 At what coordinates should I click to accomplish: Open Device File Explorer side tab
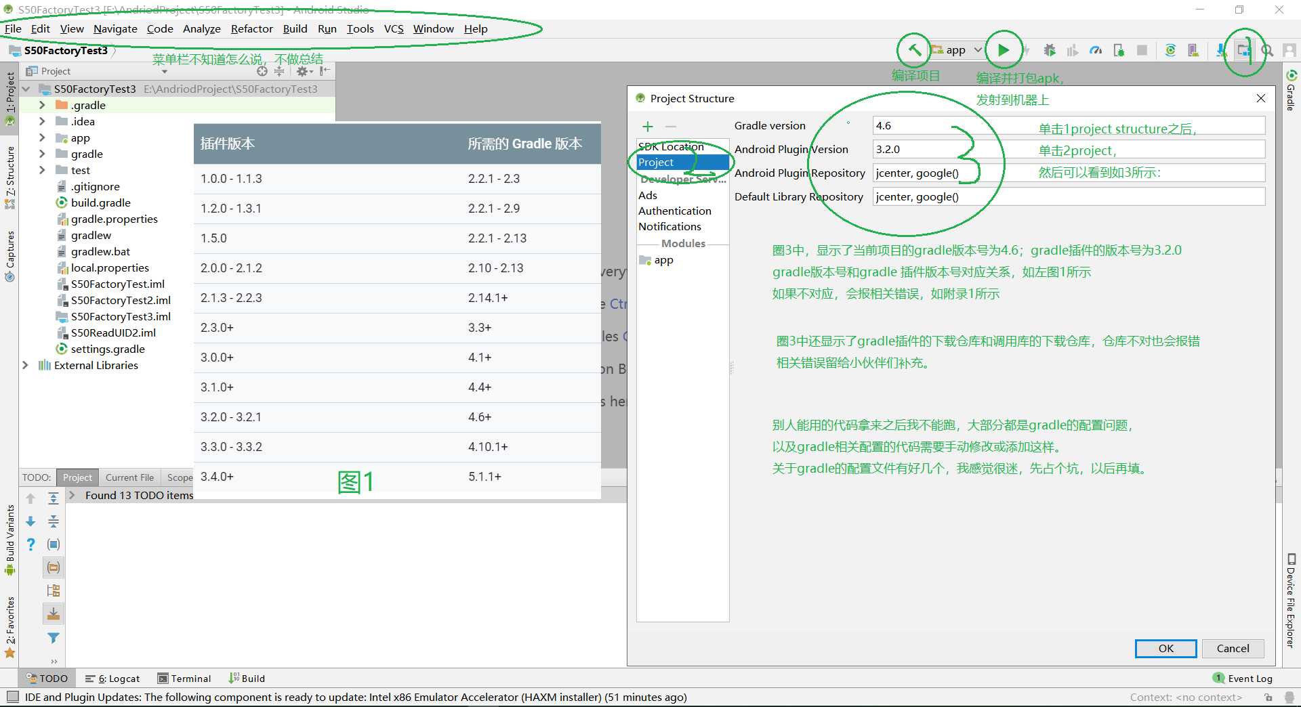click(1291, 601)
